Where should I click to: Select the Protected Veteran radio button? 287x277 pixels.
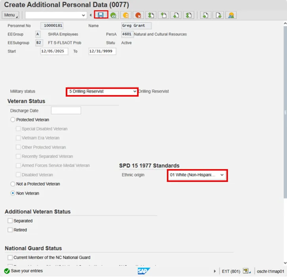pyautogui.click(x=13, y=119)
